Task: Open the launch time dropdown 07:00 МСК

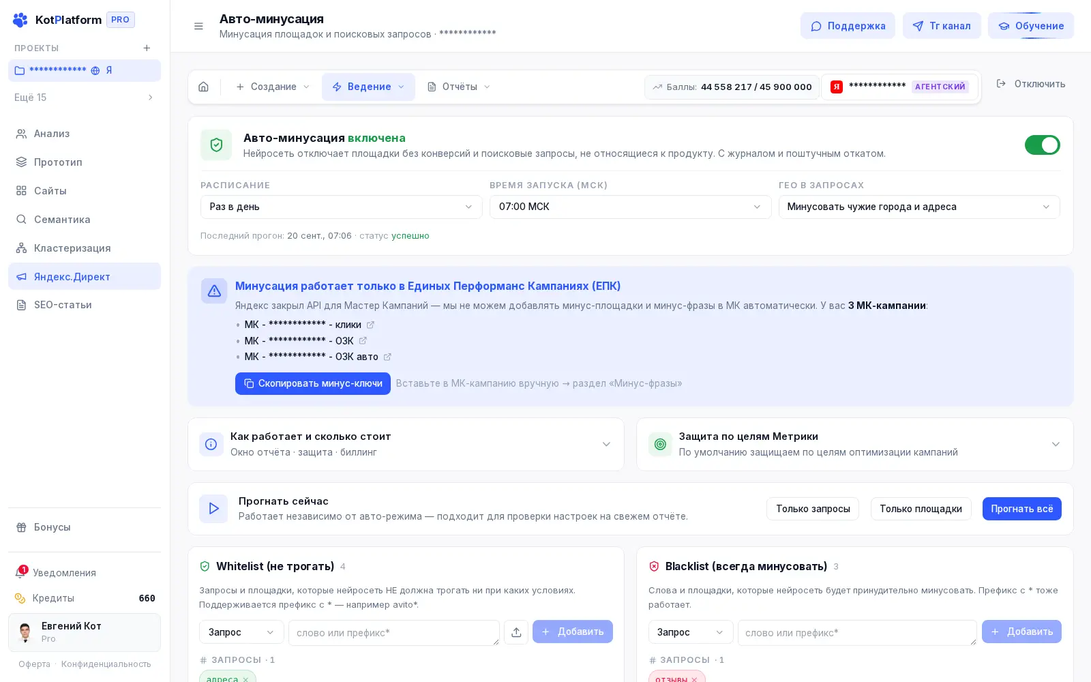Action: [x=630, y=207]
